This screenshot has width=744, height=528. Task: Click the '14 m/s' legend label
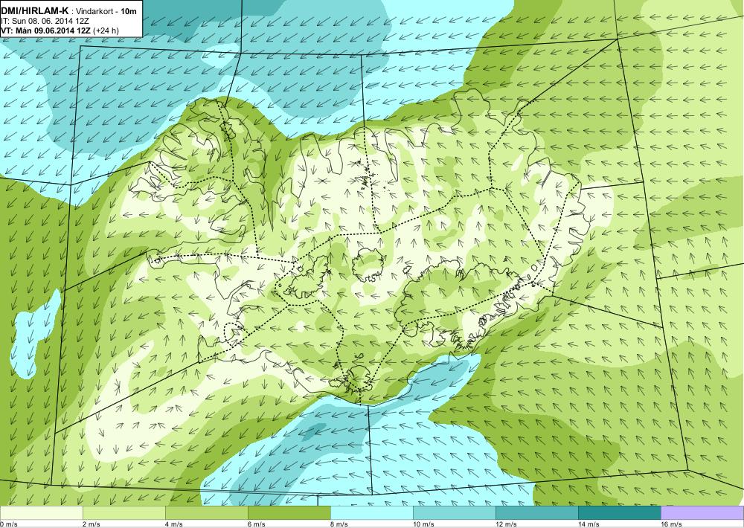589,524
